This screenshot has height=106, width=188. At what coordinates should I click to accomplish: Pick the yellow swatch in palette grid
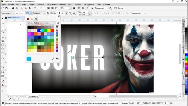click(49, 31)
